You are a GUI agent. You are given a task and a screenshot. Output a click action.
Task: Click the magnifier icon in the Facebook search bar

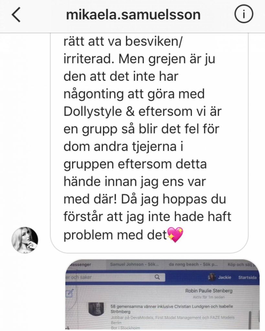[157, 277]
